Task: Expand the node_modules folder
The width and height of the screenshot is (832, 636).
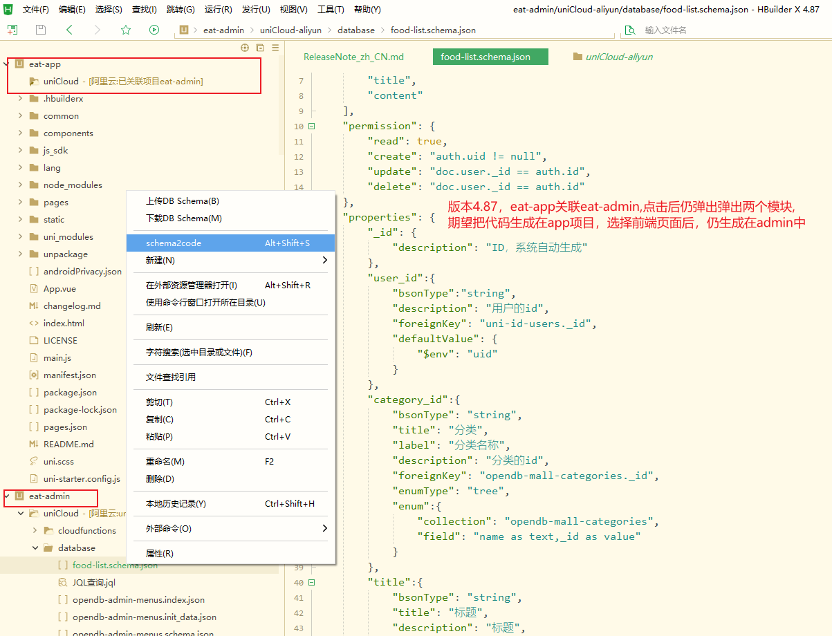Action: tap(21, 185)
